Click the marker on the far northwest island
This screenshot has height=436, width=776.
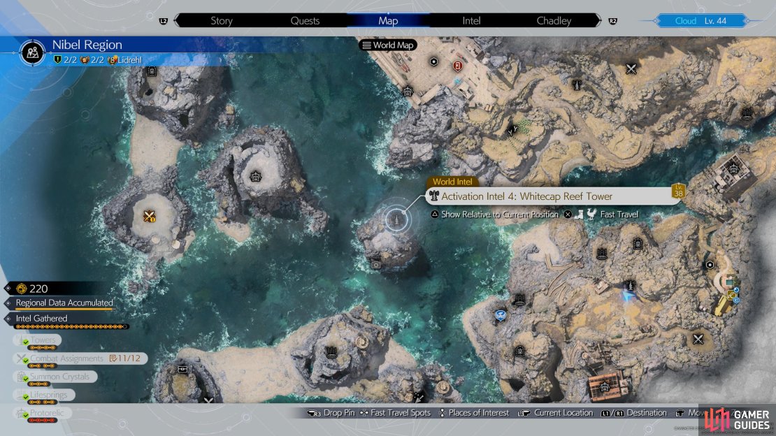pos(152,71)
